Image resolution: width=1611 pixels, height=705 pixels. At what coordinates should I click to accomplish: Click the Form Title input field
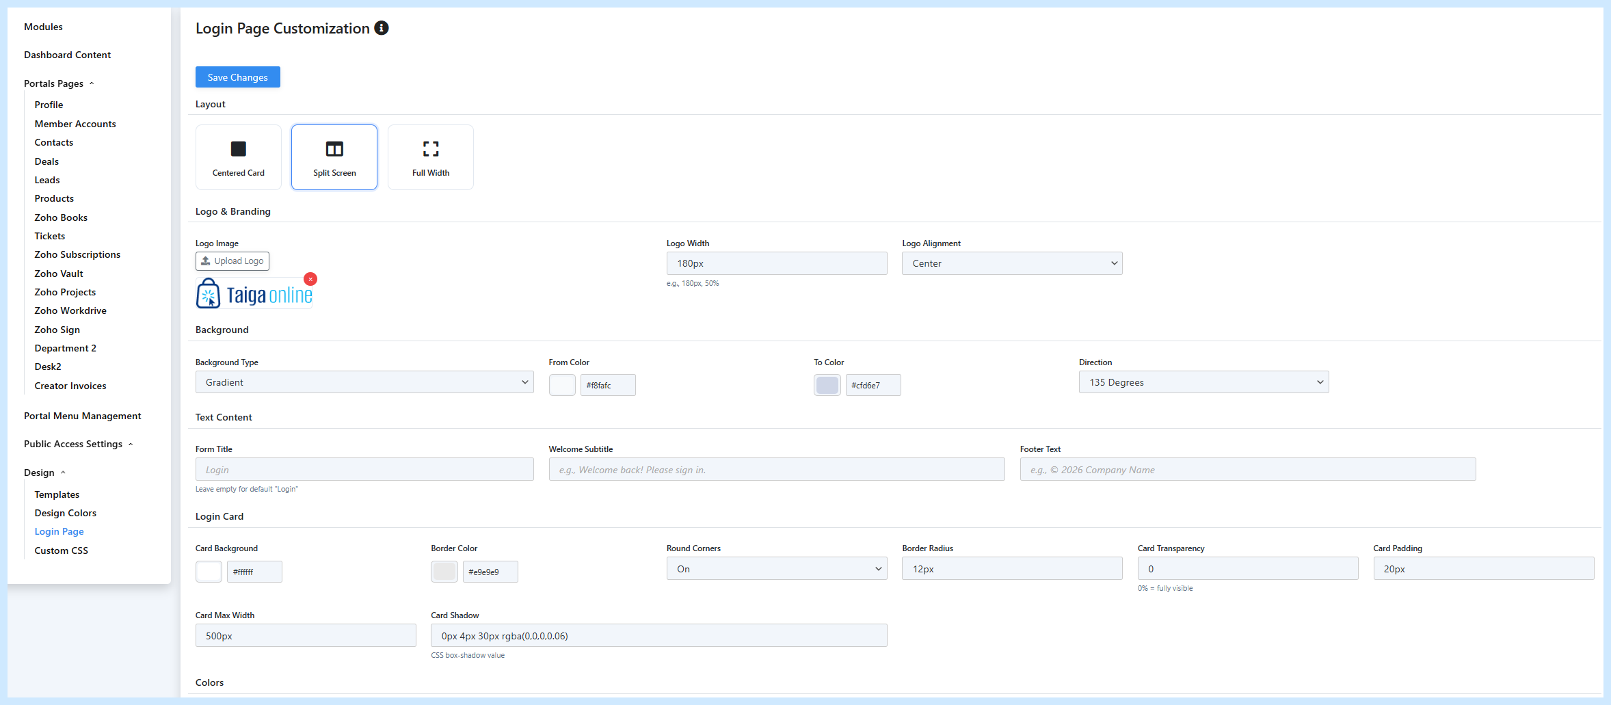point(364,469)
